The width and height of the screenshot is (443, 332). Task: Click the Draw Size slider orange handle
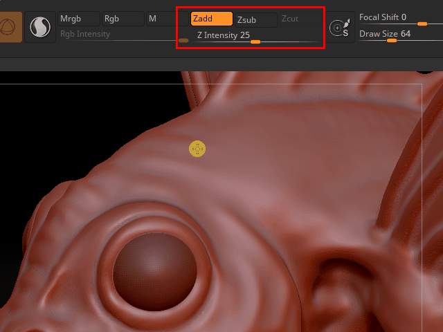point(392,41)
